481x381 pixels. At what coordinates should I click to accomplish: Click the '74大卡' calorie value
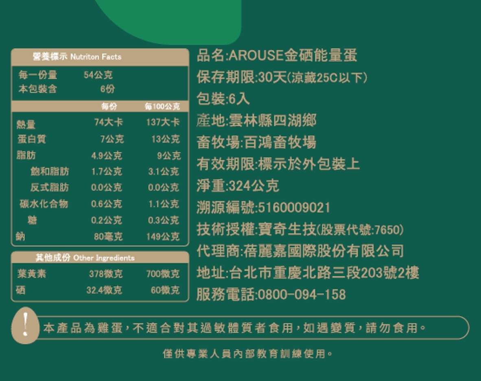(109, 122)
